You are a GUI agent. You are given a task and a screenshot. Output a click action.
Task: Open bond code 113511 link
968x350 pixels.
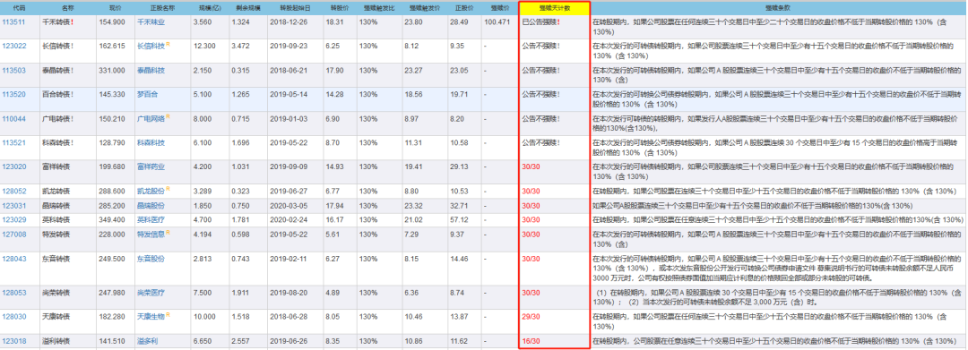[x=13, y=21]
